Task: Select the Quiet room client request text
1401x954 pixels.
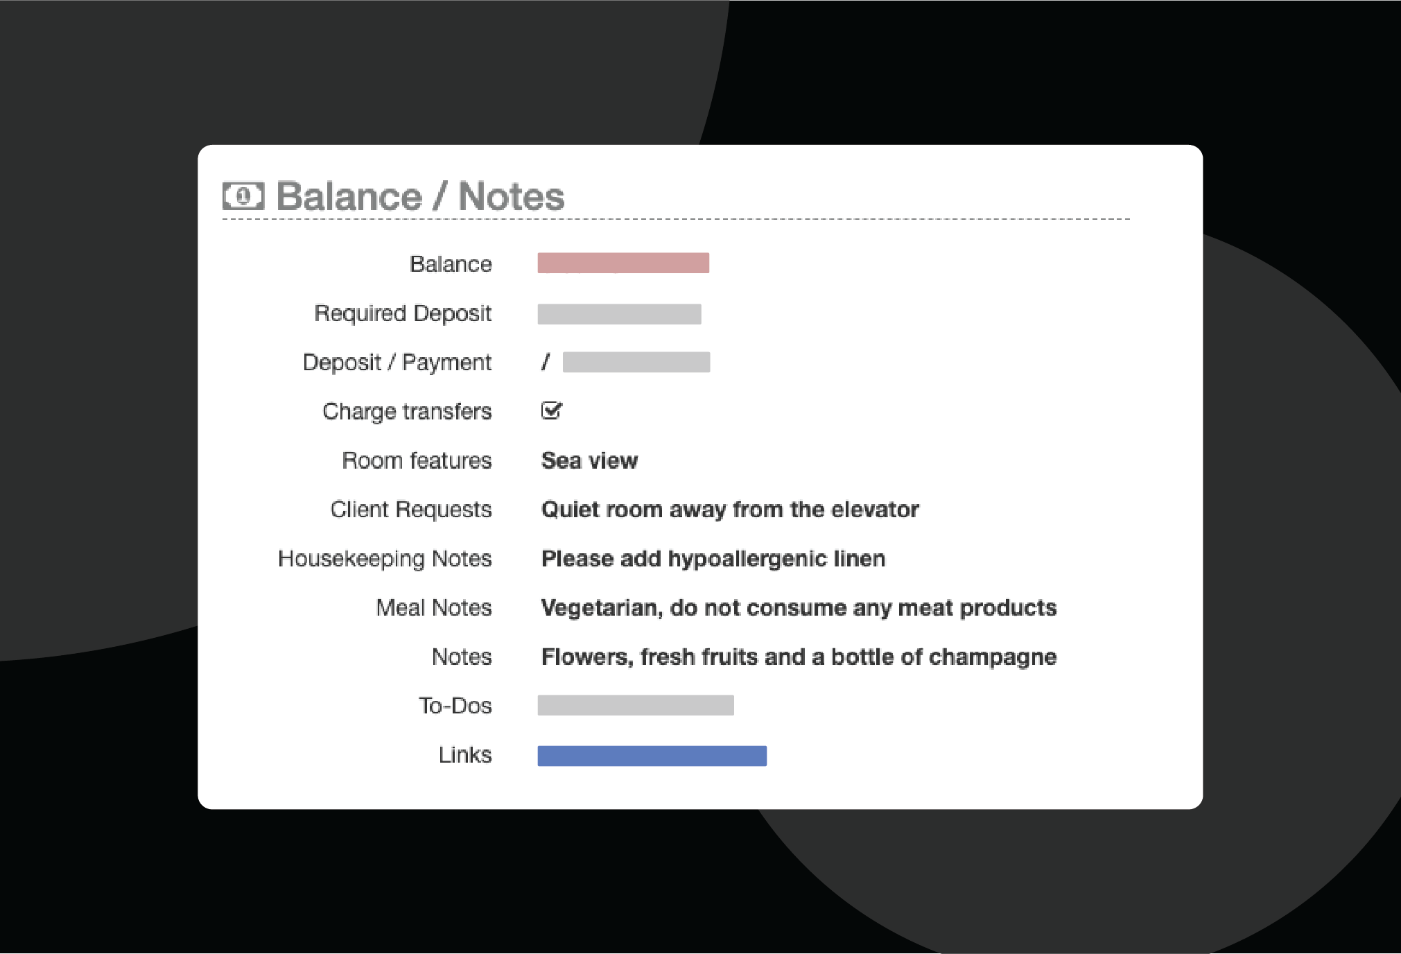Action: [x=729, y=510]
